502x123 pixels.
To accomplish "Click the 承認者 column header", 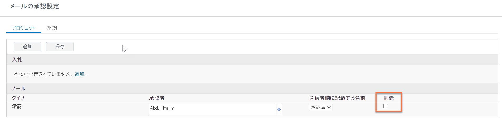I will pyautogui.click(x=157, y=98).
